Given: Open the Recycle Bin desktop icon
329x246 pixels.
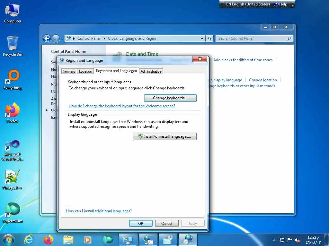Looking at the screenshot, I should (x=13, y=46).
